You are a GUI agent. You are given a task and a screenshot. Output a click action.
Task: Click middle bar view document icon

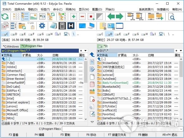[92, 62]
